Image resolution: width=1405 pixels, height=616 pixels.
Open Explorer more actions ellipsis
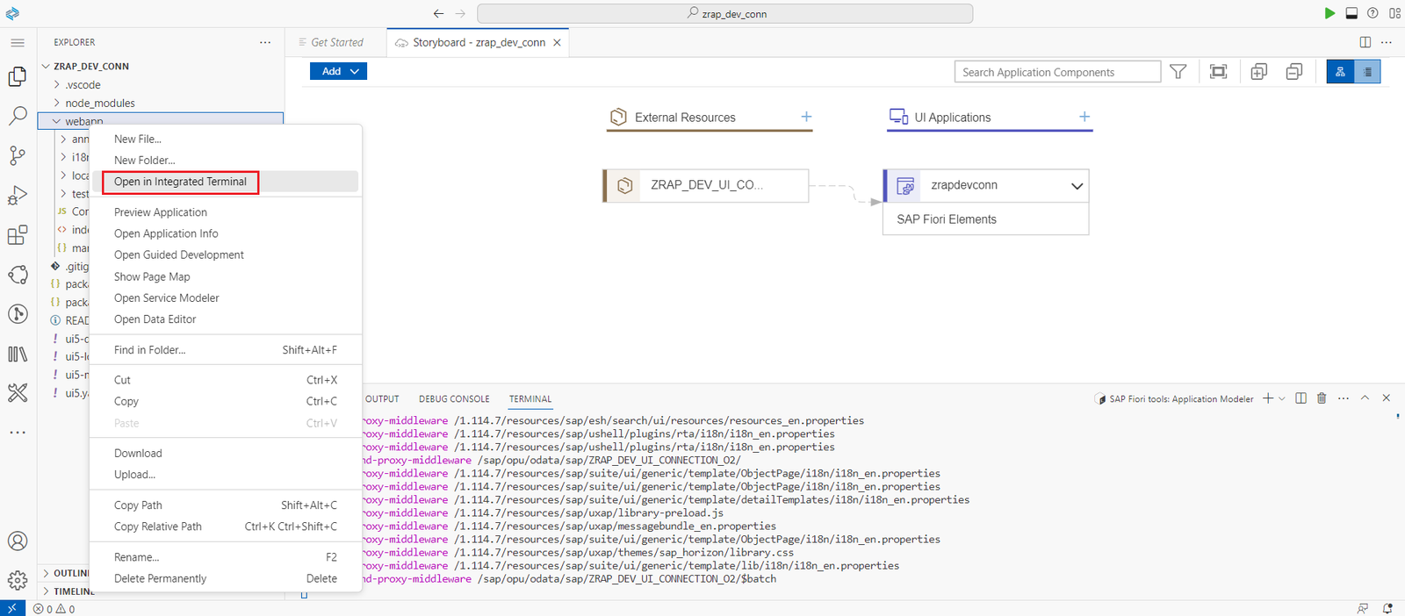(265, 42)
